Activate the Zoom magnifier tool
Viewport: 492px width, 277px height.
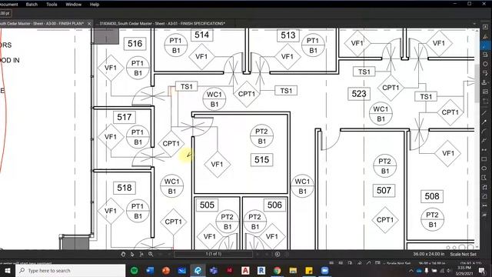151,254
